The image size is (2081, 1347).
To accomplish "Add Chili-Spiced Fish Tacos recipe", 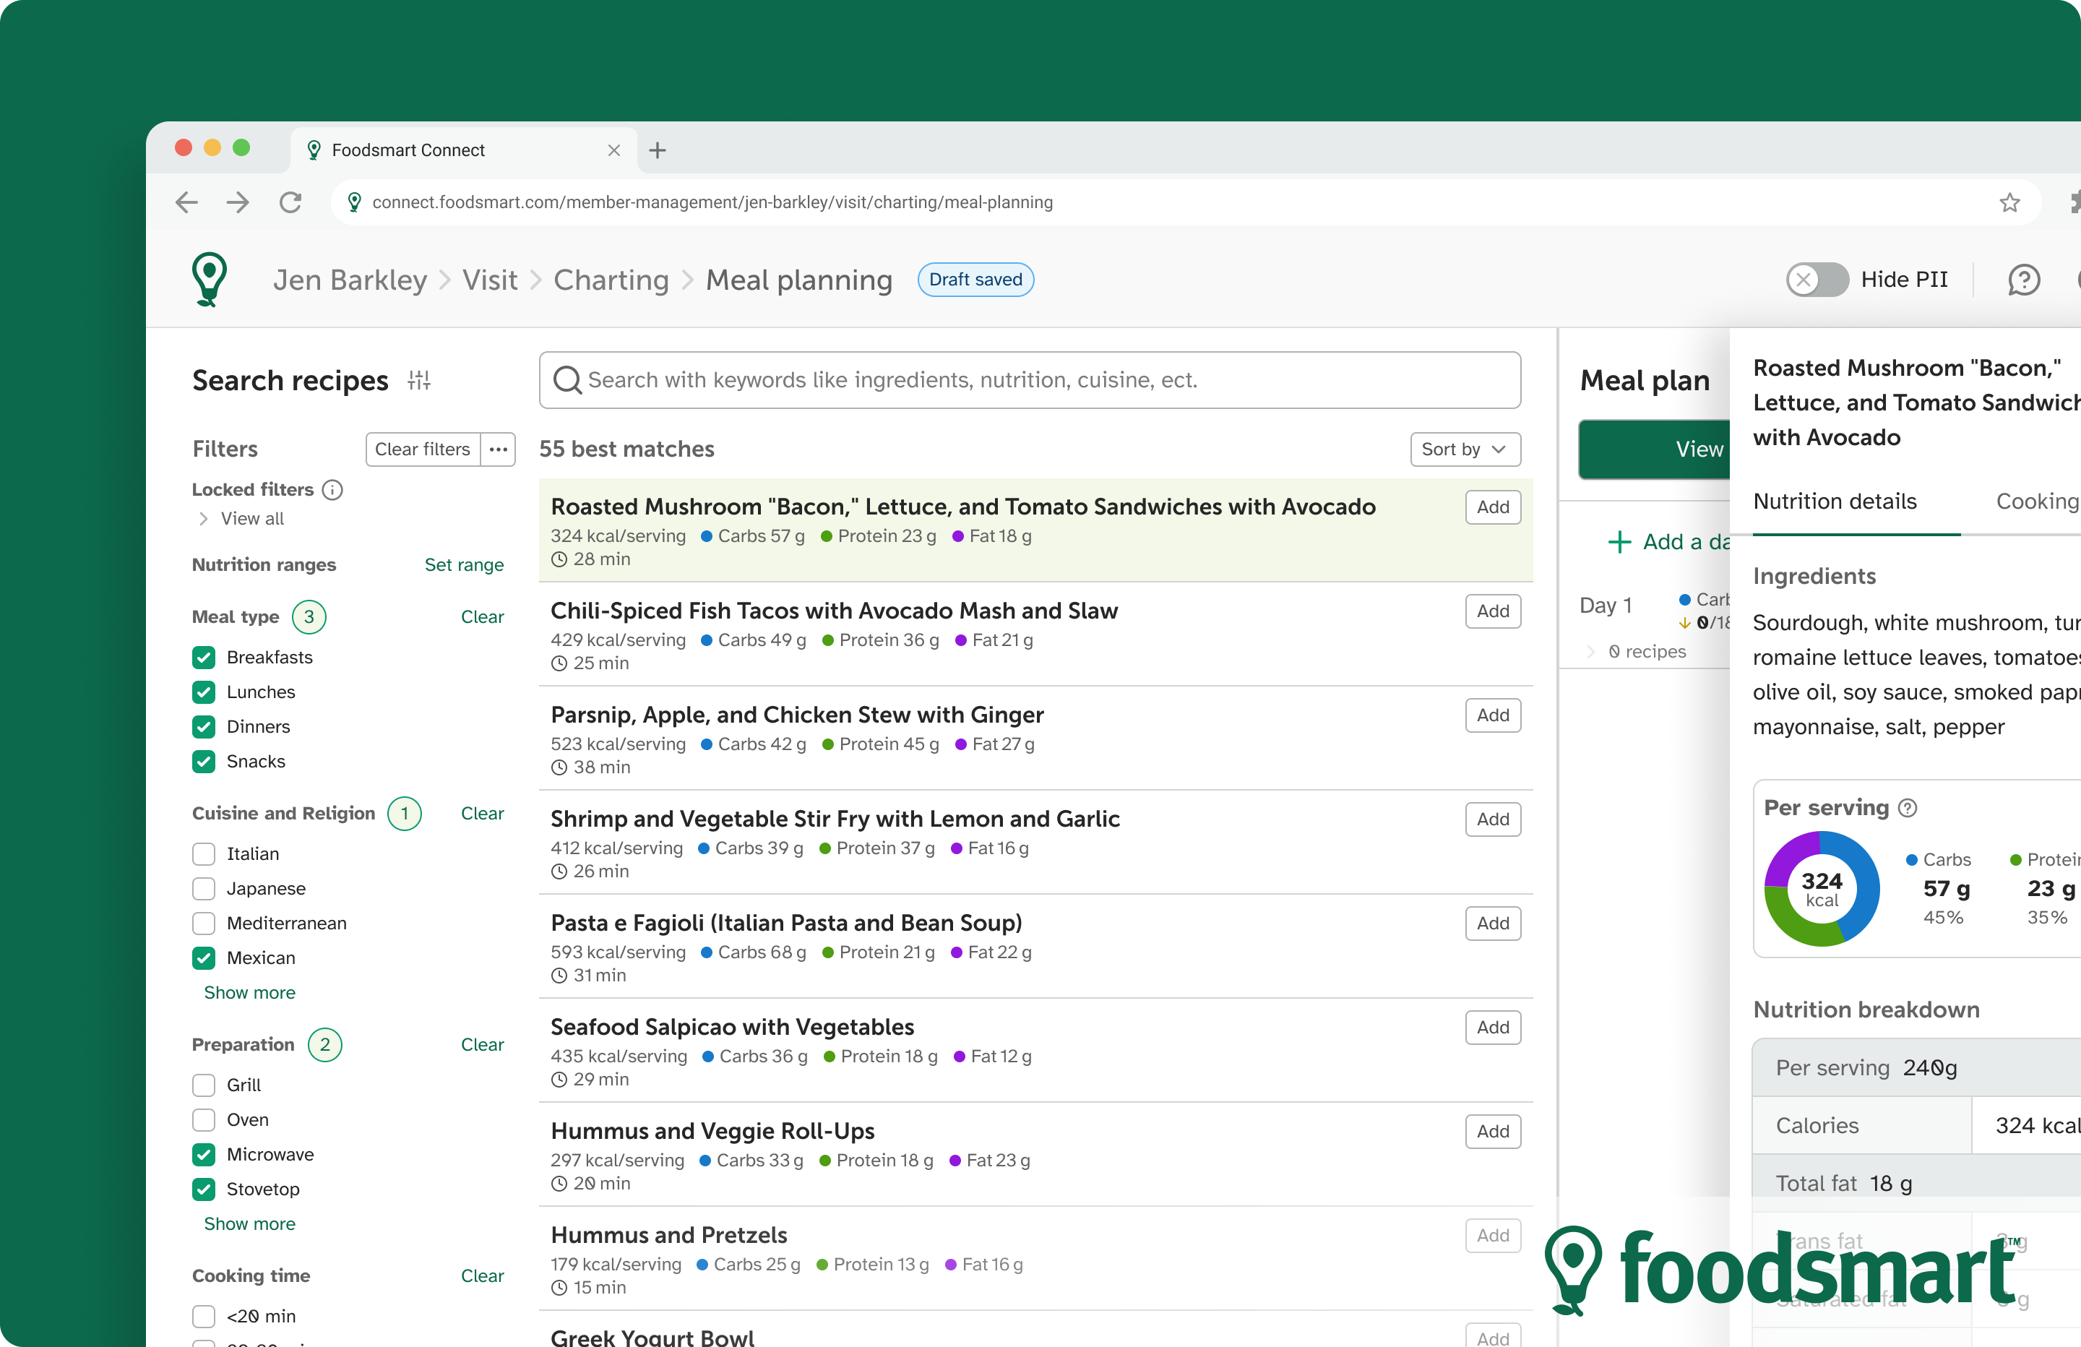I will [x=1493, y=611].
